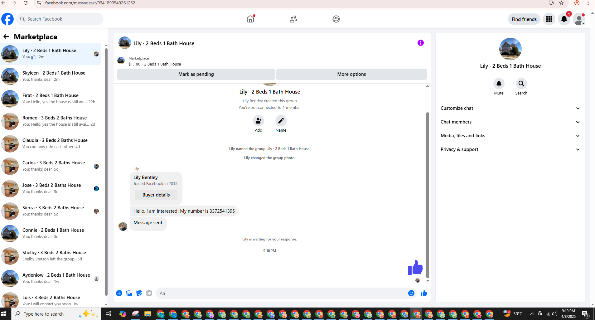The width and height of the screenshot is (595, 320).
Task: Expand Media, files and links section
Action: click(x=510, y=136)
